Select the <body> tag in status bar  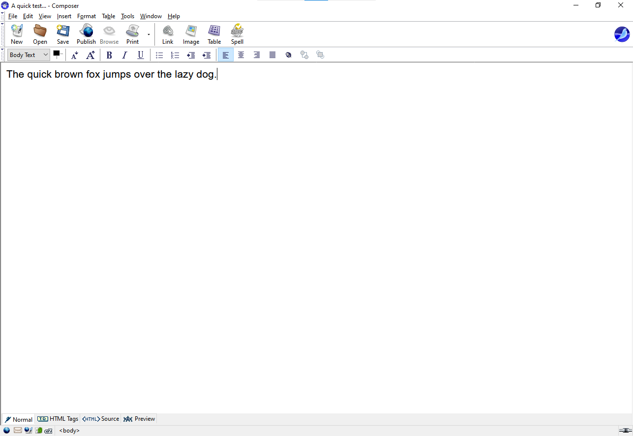click(69, 431)
